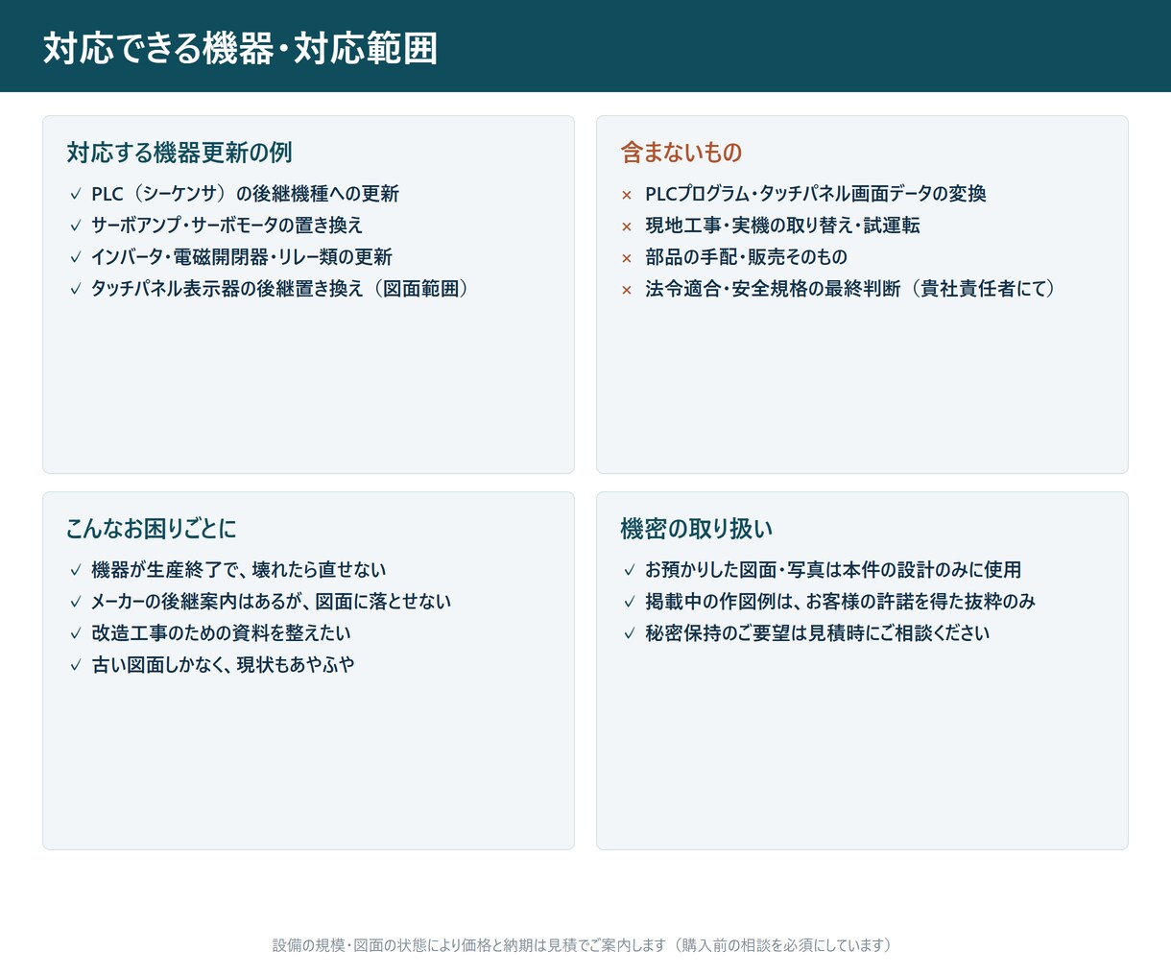Image resolution: width=1171 pixels, height=975 pixels.
Task: Click the line インバータ・電磁開閉器・リレー類の更新
Action: pos(242,257)
